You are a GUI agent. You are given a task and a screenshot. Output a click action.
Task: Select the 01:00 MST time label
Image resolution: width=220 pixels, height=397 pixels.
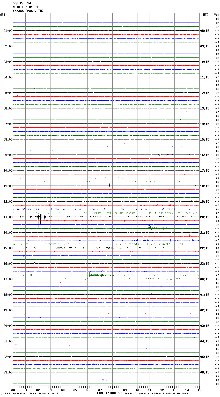click(8, 31)
